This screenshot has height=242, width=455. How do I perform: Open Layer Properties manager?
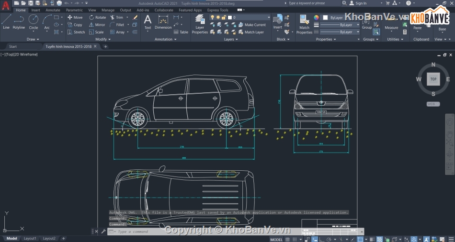click(x=200, y=24)
